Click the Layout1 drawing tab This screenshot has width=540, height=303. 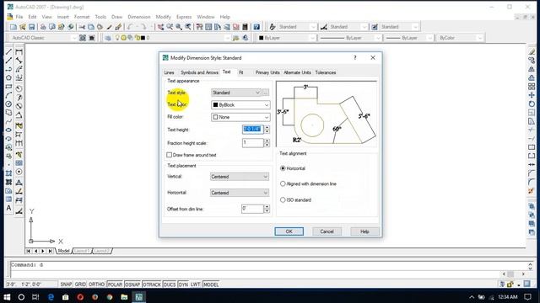coord(82,251)
